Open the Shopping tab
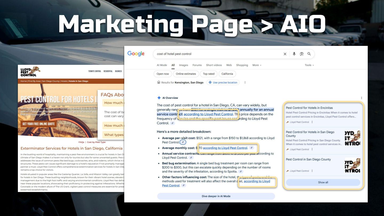Viewport: 384px width, 216px height. pyautogui.click(x=242, y=65)
